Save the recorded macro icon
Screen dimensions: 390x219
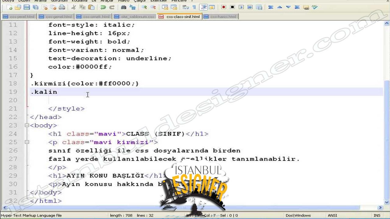coord(259,7)
